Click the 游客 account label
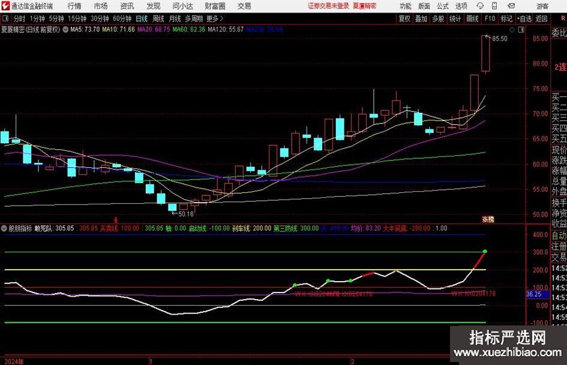The height and width of the screenshot is (365, 567). coord(542,6)
